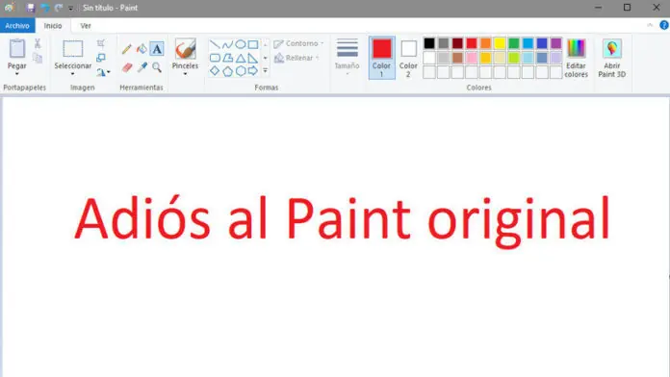Image resolution: width=670 pixels, height=377 pixels.
Task: Select the Right arrow shape
Action: (253, 71)
